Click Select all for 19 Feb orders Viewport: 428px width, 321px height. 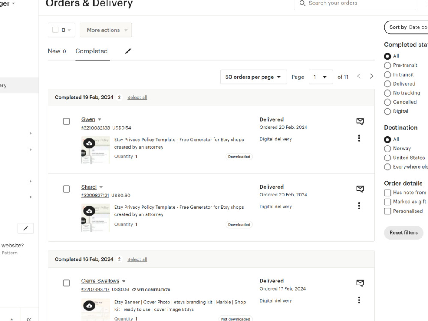[137, 98]
